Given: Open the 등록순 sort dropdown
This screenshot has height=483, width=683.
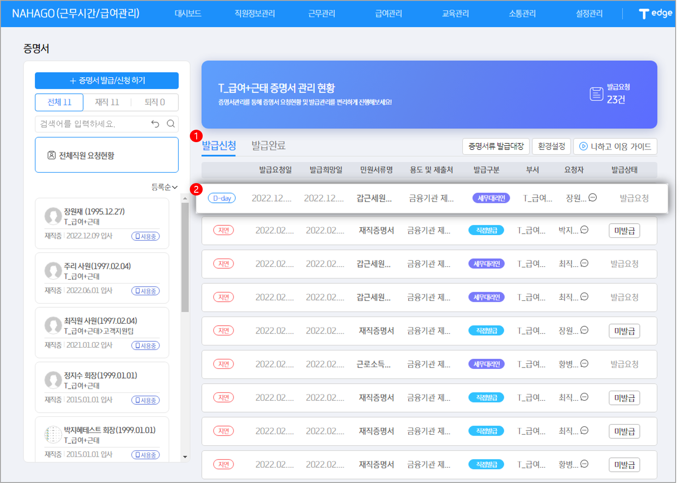Looking at the screenshot, I should (164, 187).
